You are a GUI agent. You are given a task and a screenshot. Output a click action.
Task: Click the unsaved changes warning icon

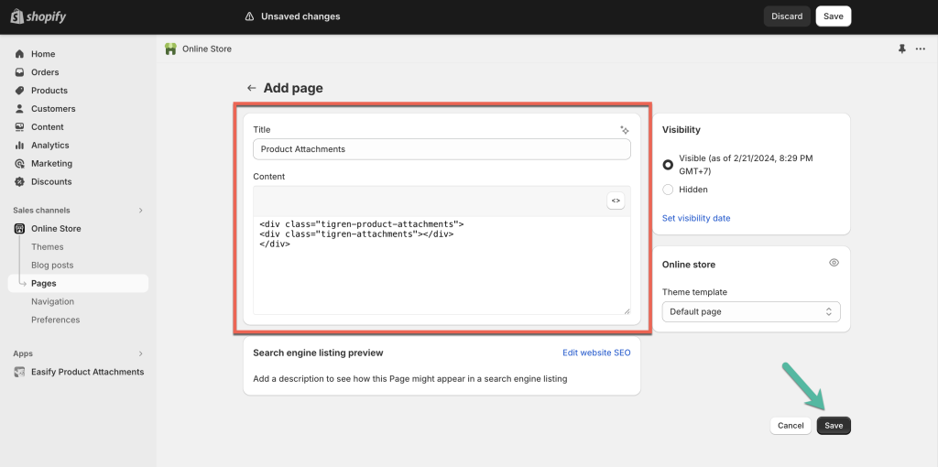[x=249, y=16]
